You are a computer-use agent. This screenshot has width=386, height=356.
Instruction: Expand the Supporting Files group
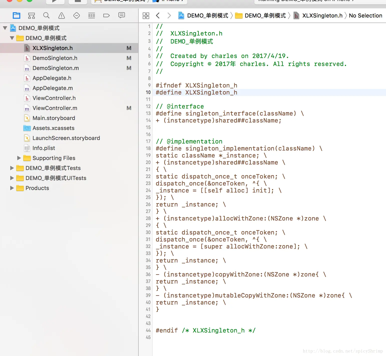[19, 158]
